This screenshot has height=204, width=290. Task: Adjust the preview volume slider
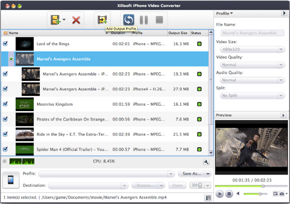coord(256,194)
